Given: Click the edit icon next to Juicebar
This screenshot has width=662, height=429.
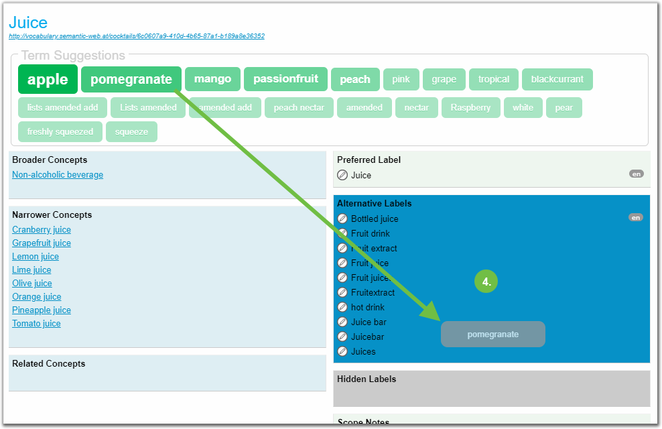Looking at the screenshot, I should 342,336.
